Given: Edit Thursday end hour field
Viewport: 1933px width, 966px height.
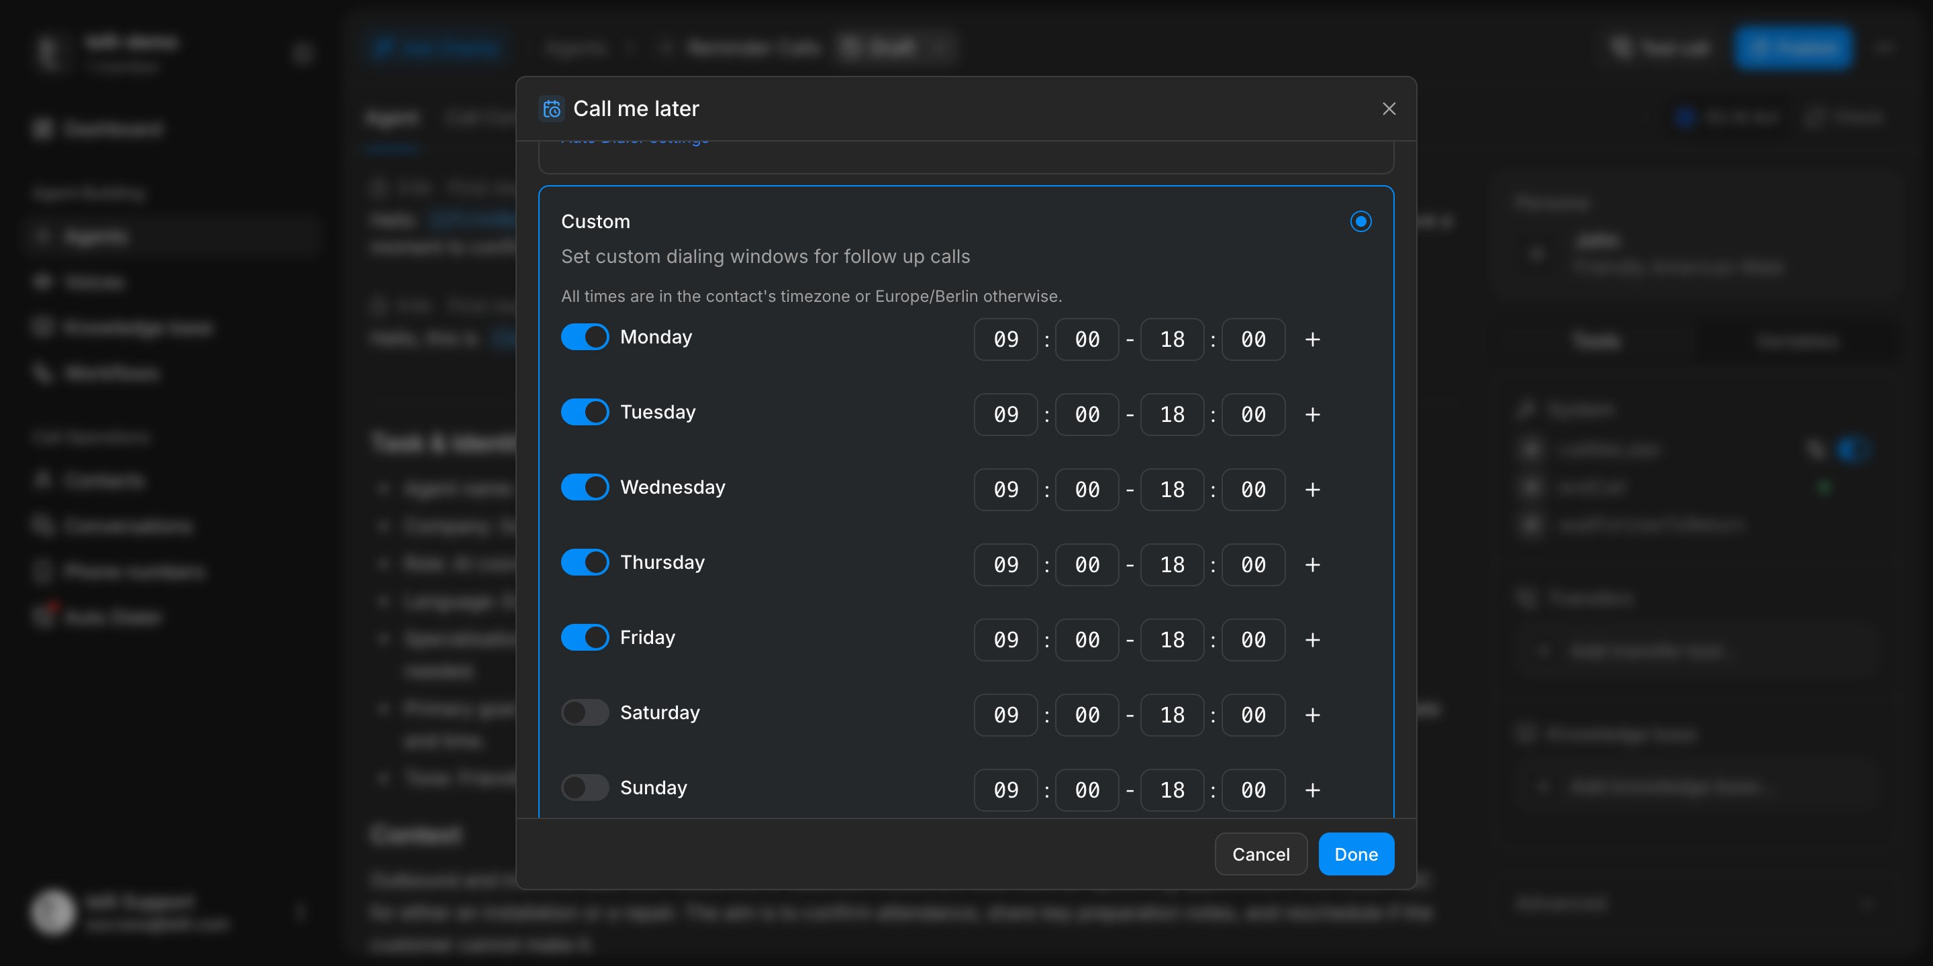Looking at the screenshot, I should point(1172,564).
